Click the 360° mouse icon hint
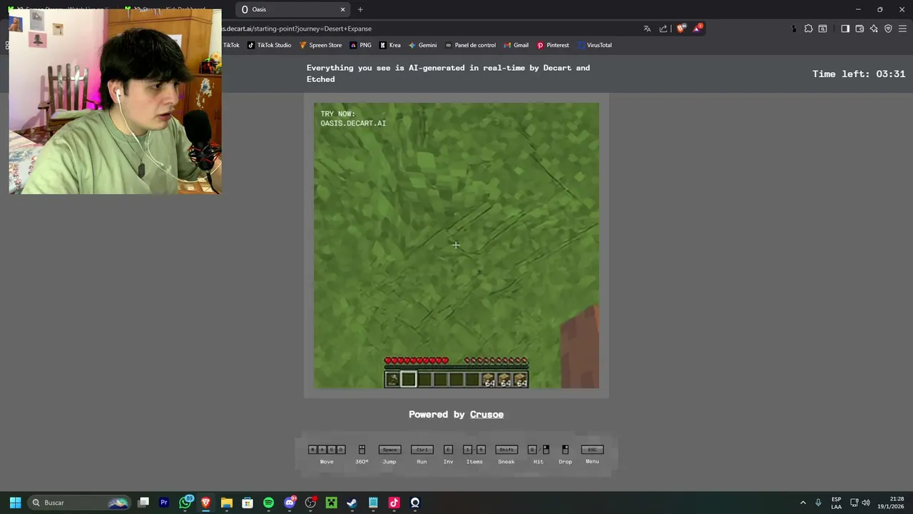The width and height of the screenshot is (913, 514). 362,450
